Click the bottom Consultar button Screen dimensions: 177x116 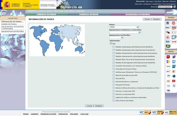[x=89, y=106]
